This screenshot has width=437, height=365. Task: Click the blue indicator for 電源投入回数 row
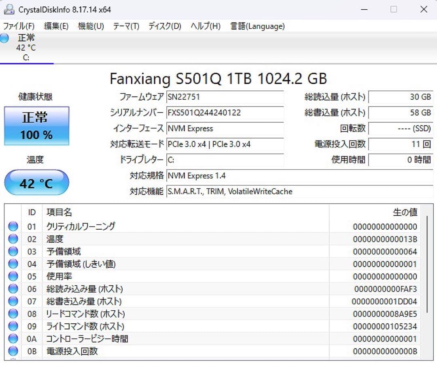13,351
